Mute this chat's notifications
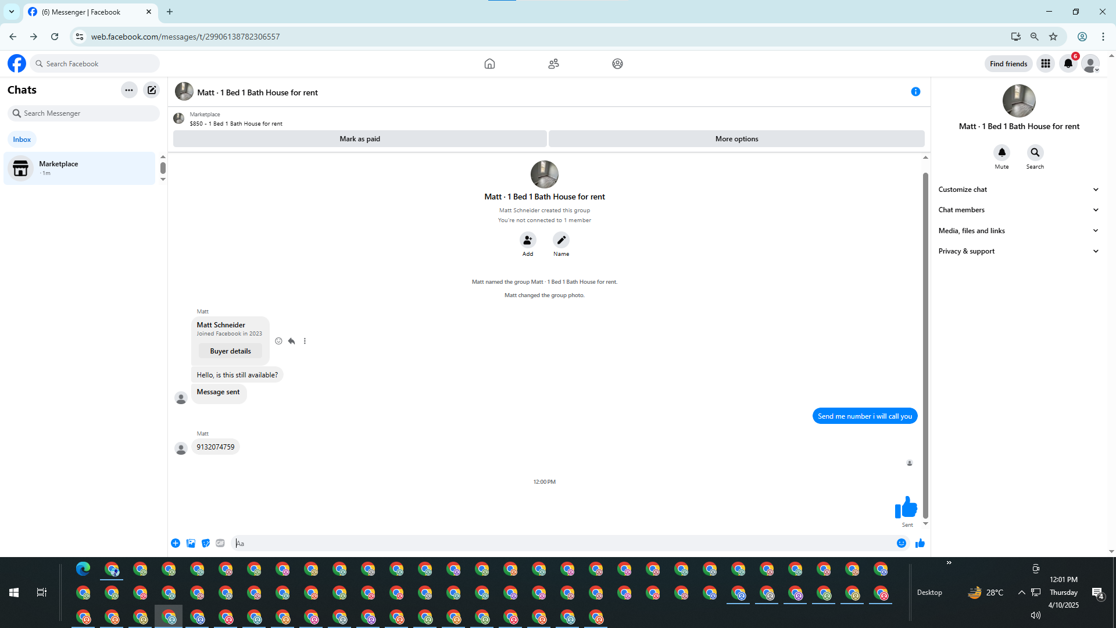This screenshot has height=628, width=1116. [x=1001, y=153]
